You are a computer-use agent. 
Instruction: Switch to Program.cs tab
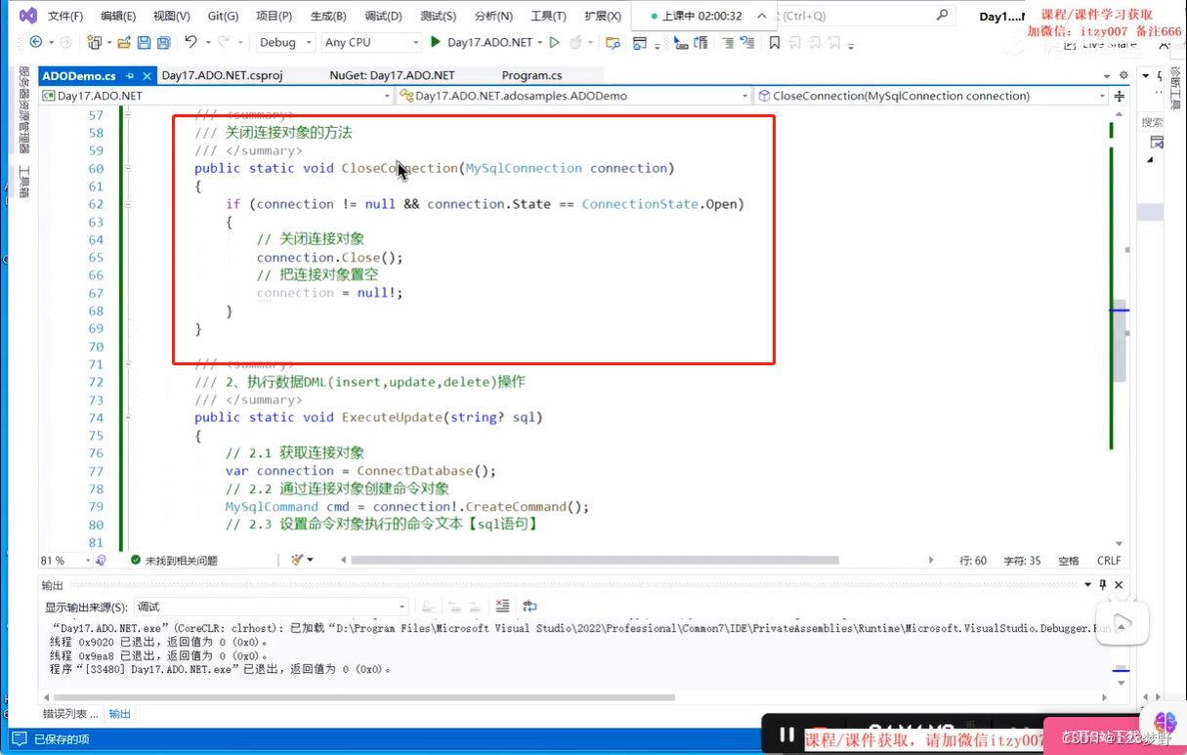tap(531, 75)
